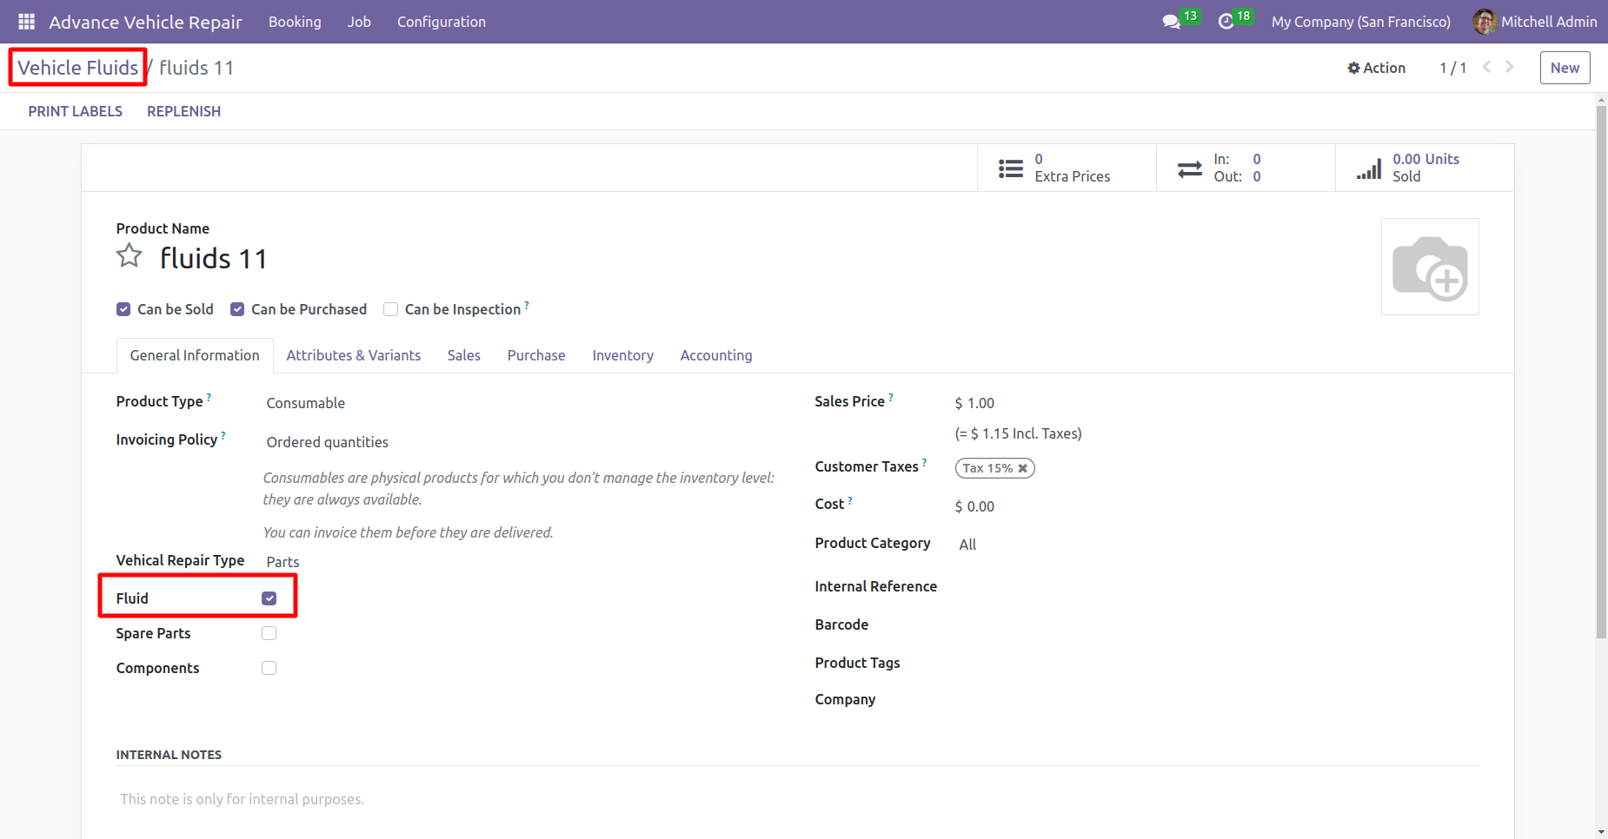Open the apps grid menu icon

pyautogui.click(x=26, y=22)
